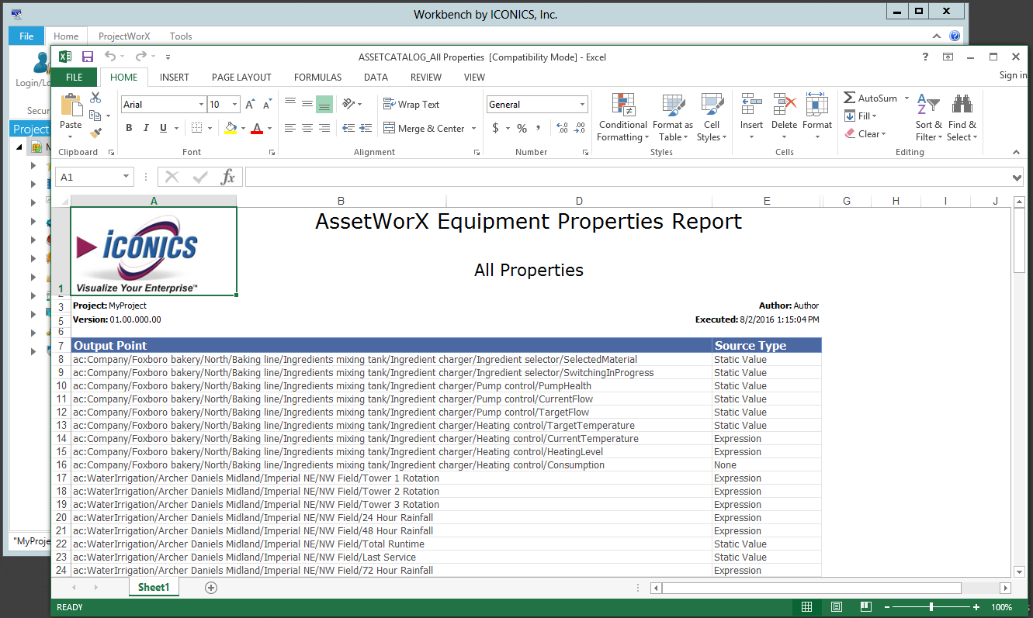Toggle Wrap Text on the cell

[411, 105]
